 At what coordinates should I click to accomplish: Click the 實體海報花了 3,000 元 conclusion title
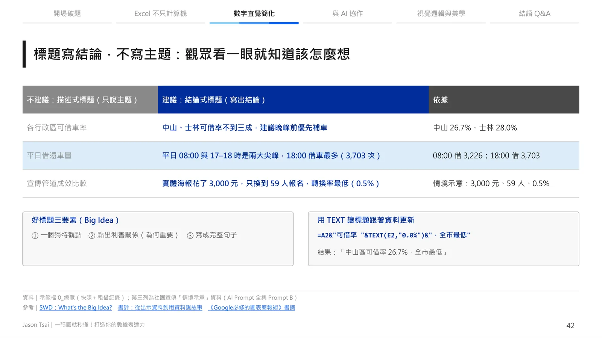271,183
